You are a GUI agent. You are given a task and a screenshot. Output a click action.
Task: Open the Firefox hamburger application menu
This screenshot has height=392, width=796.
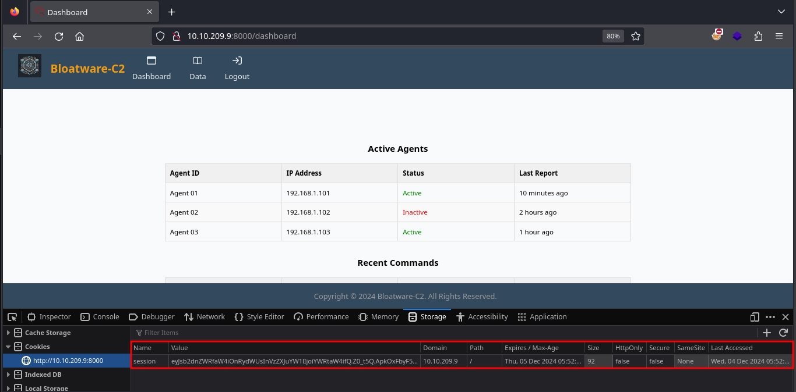[x=779, y=36]
